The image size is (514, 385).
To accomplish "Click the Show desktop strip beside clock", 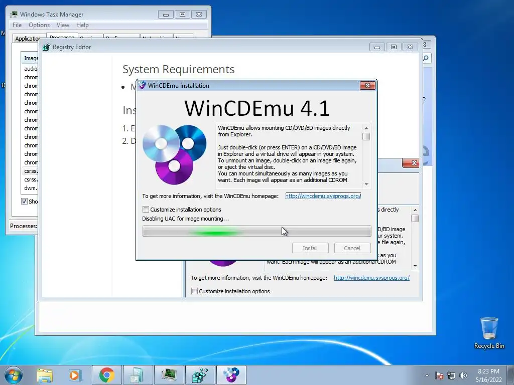I will pos(511,375).
